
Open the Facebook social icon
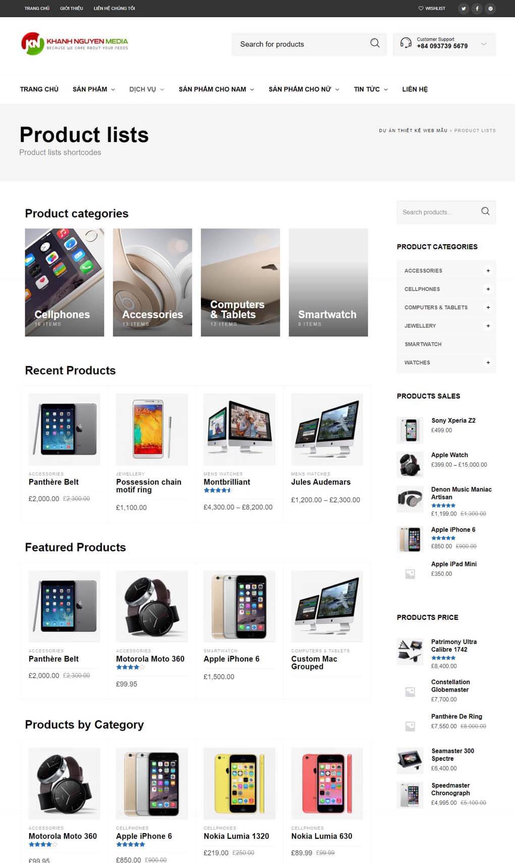click(477, 9)
